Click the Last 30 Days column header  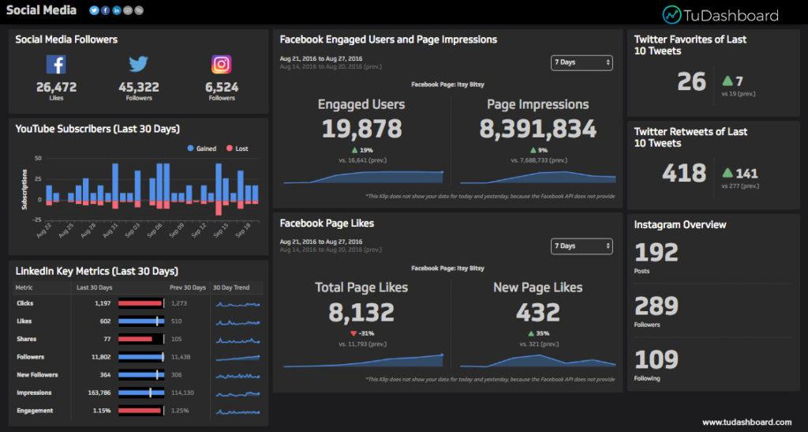95,287
